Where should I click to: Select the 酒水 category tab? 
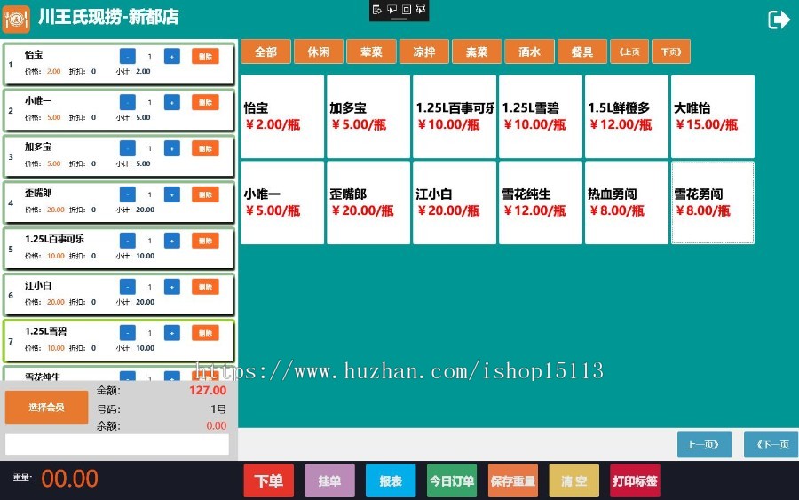coord(529,52)
